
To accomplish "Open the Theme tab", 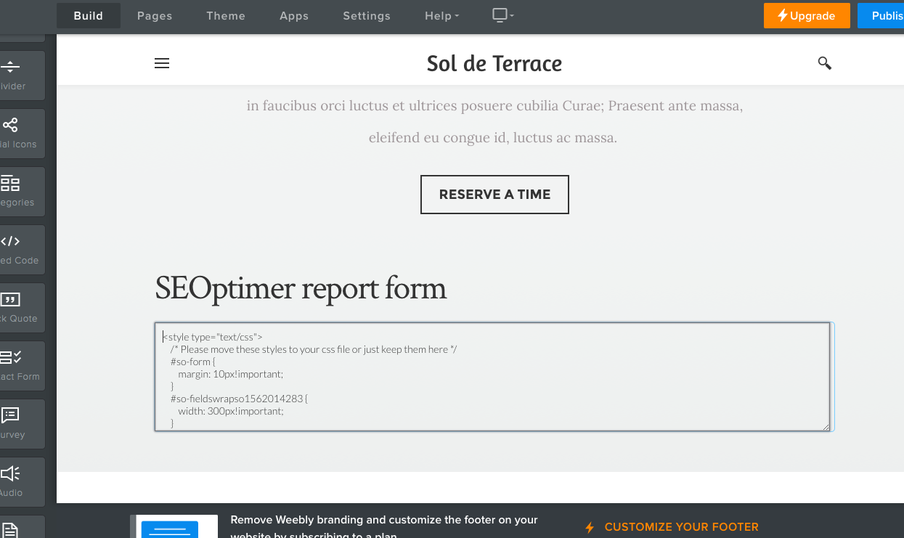I will point(226,16).
